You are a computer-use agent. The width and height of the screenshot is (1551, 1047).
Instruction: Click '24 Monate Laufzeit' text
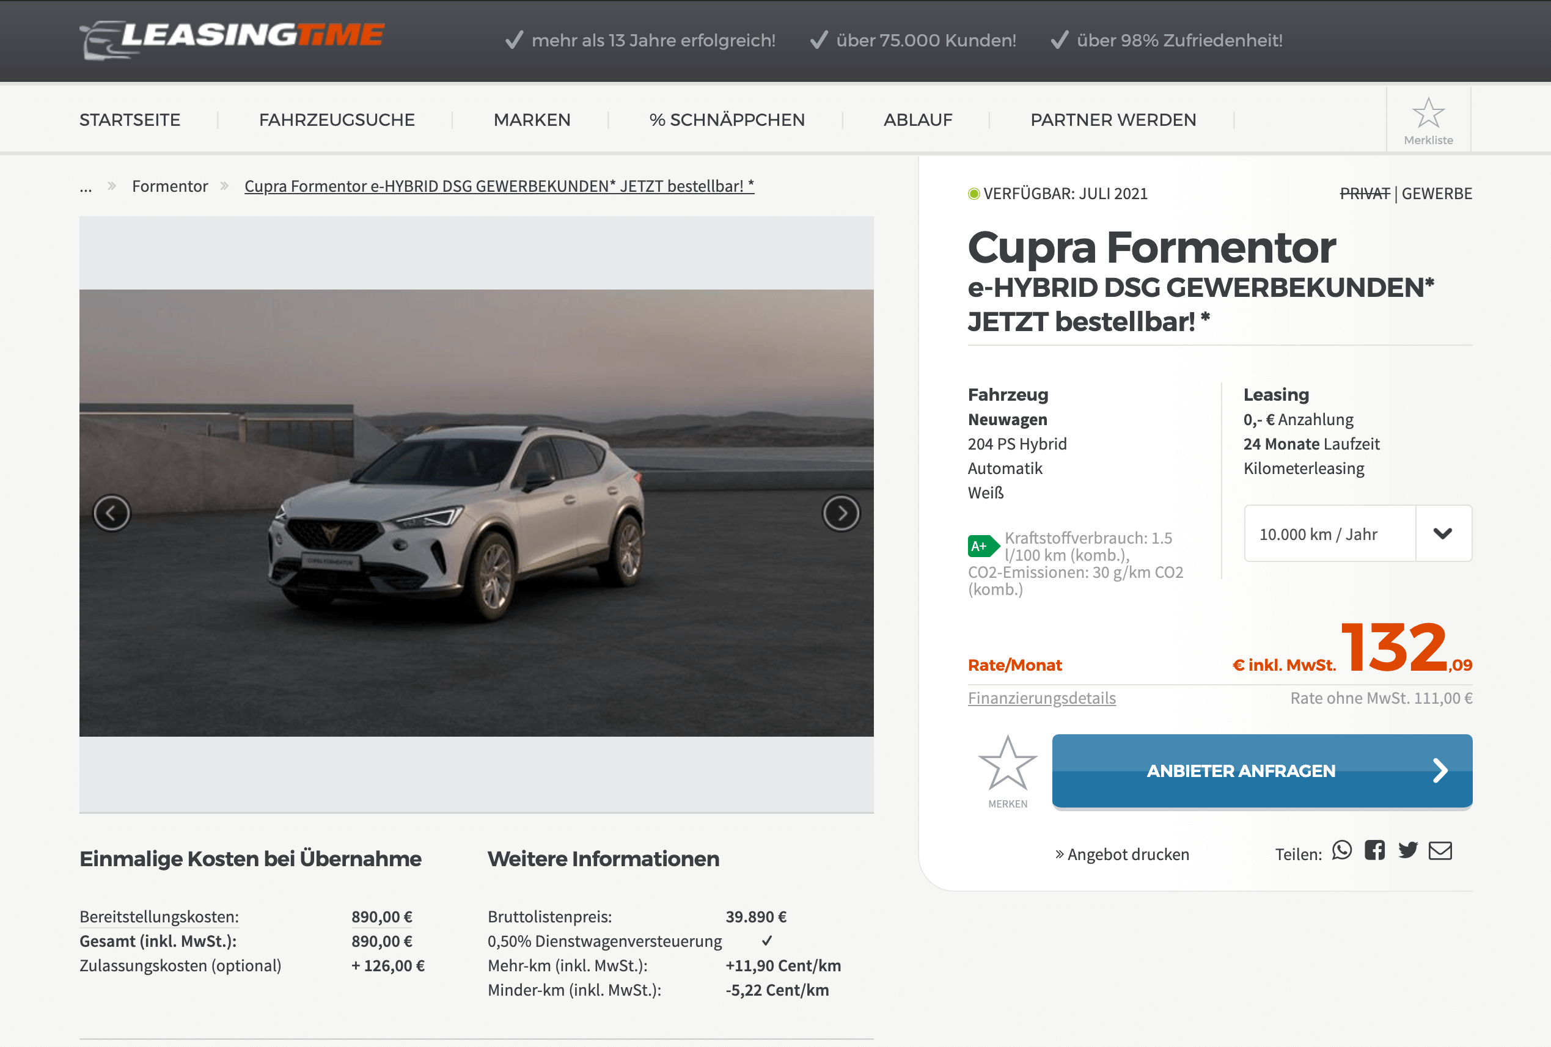pos(1311,443)
